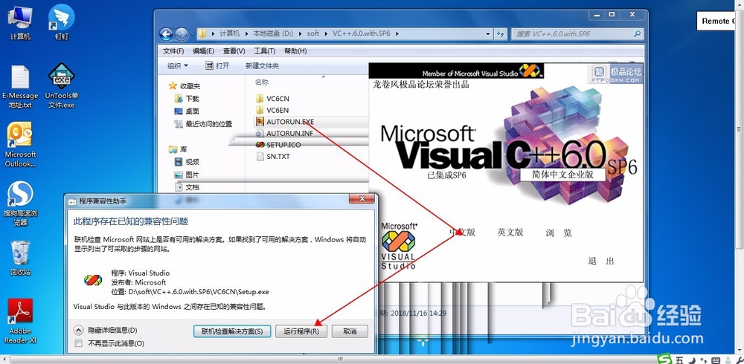The image size is (744, 364).
Task: Select the E-Message地址.txt file icon
Action: [20, 87]
